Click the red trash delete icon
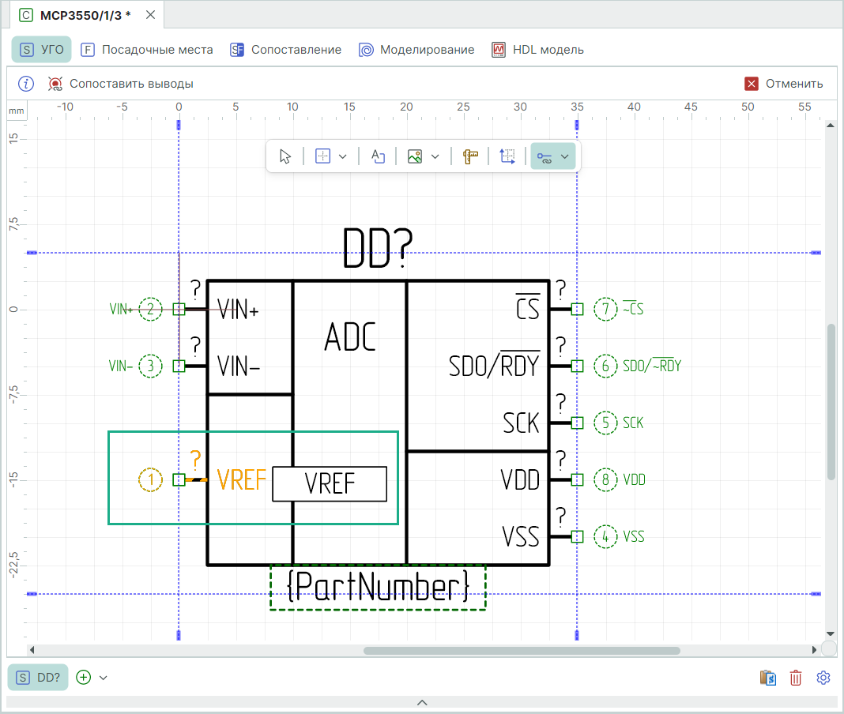 pyautogui.click(x=796, y=678)
